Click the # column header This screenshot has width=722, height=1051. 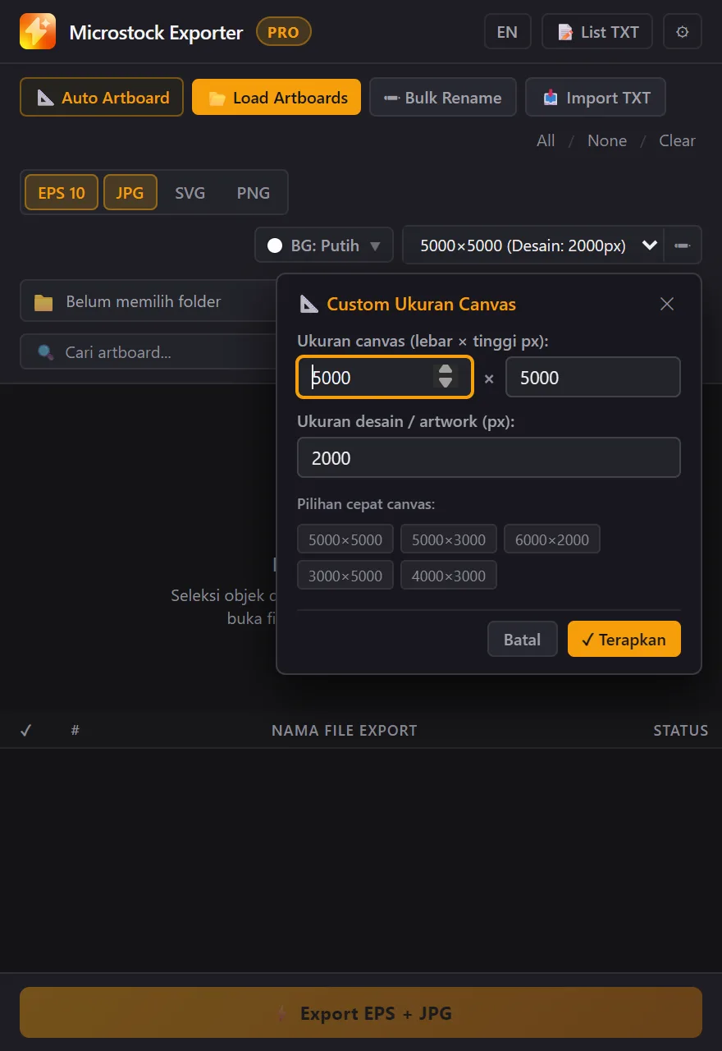tap(75, 730)
